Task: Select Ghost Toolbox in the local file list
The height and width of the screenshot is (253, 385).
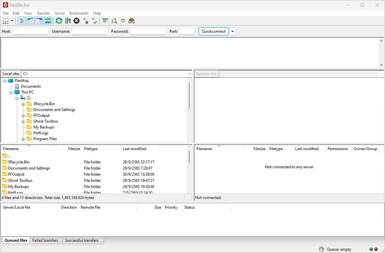Action: [94, 181]
